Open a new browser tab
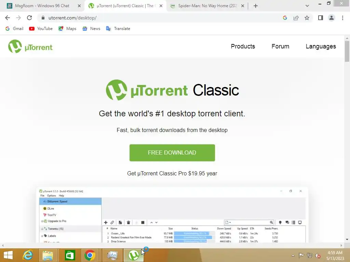Image resolution: width=350 pixels, height=262 pixels. pos(256,6)
